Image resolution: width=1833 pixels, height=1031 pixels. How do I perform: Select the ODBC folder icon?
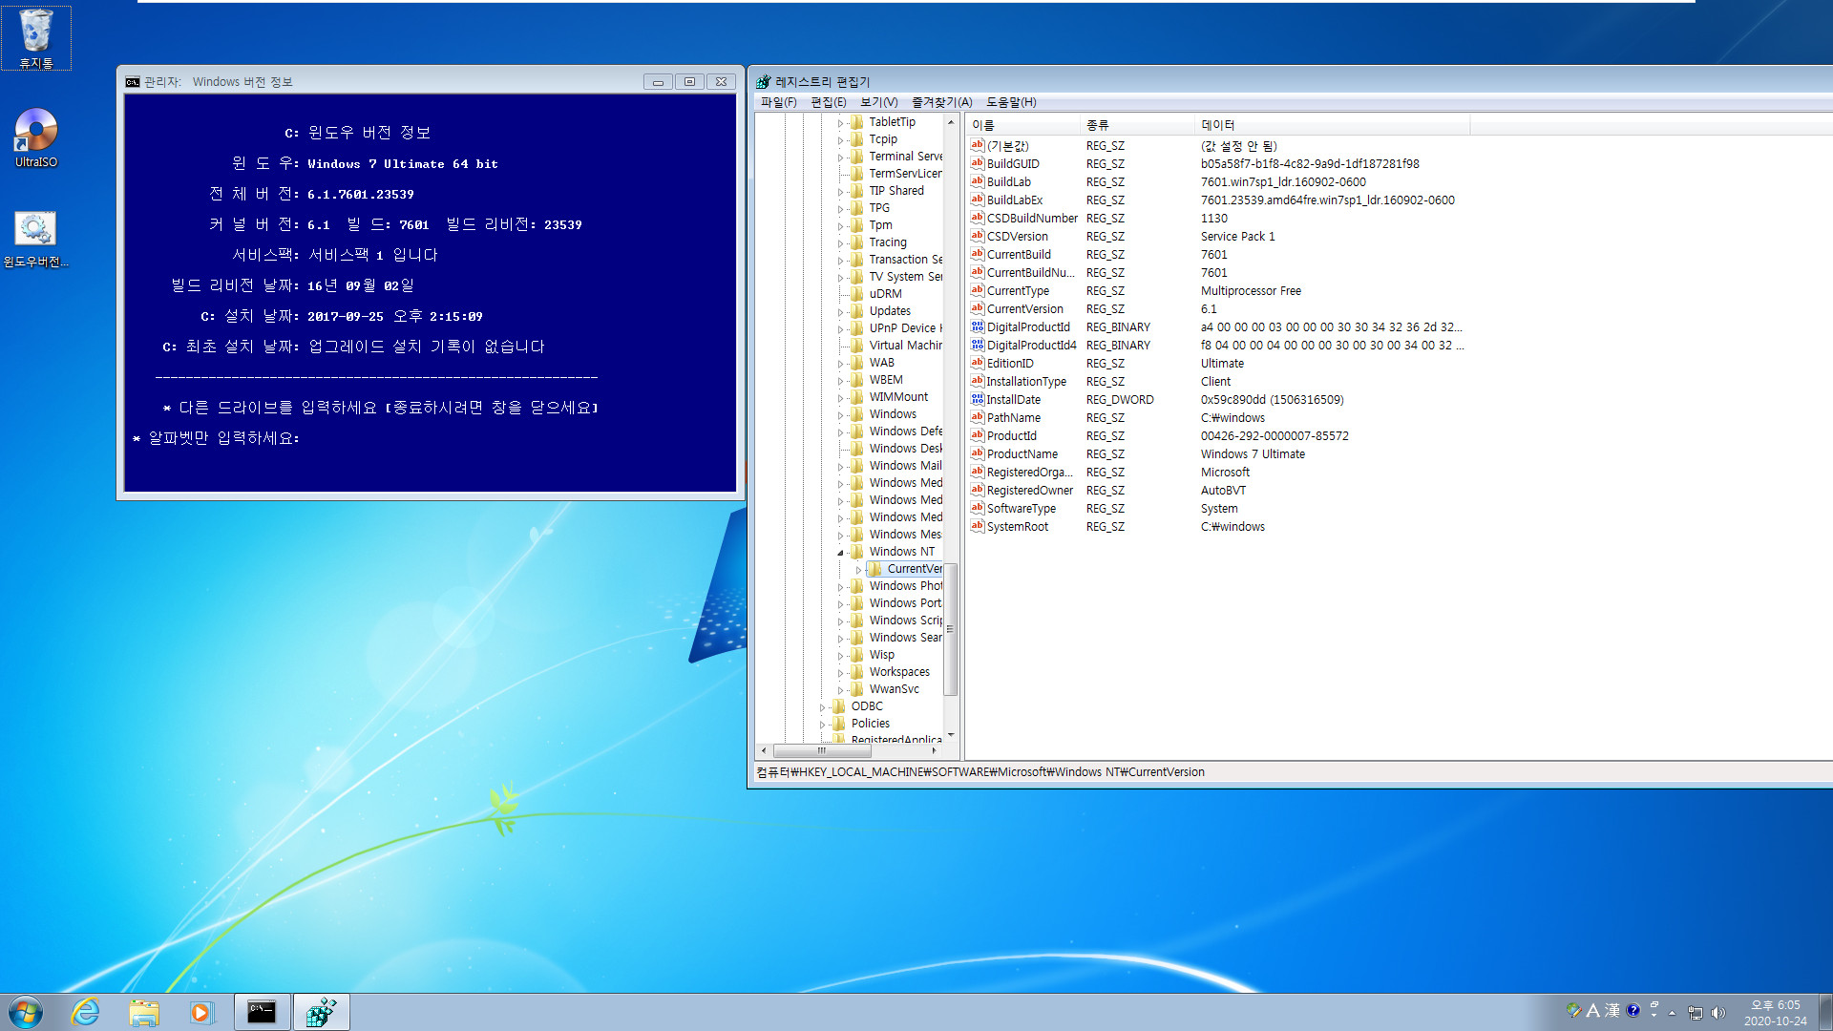pos(838,705)
